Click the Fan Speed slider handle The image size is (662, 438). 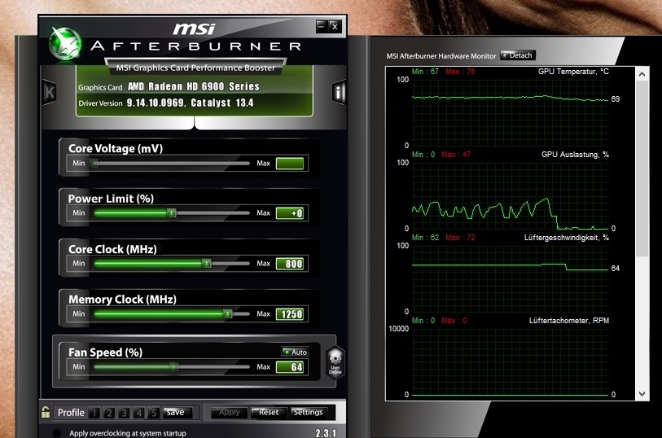point(174,367)
